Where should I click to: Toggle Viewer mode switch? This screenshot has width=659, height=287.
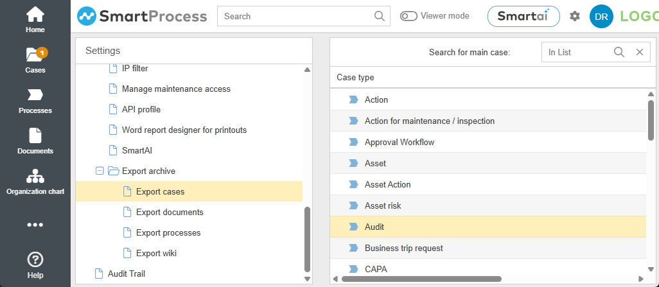(408, 16)
